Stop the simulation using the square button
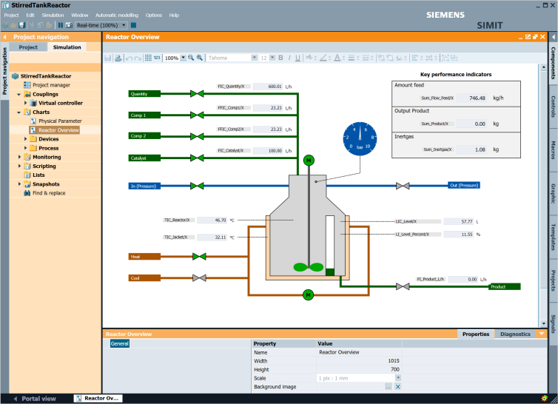The width and height of the screenshot is (558, 404). [133, 25]
